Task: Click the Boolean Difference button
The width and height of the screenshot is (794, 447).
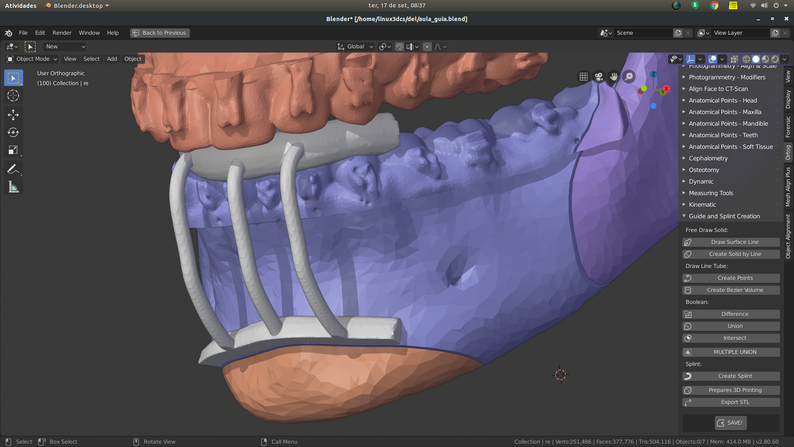Action: [731, 314]
